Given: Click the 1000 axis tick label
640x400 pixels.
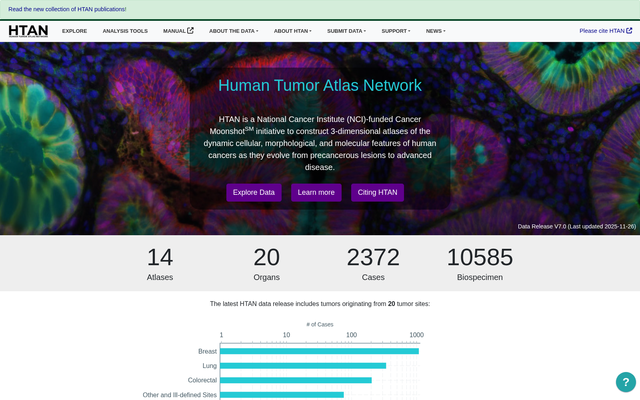Looking at the screenshot, I should click(x=416, y=335).
